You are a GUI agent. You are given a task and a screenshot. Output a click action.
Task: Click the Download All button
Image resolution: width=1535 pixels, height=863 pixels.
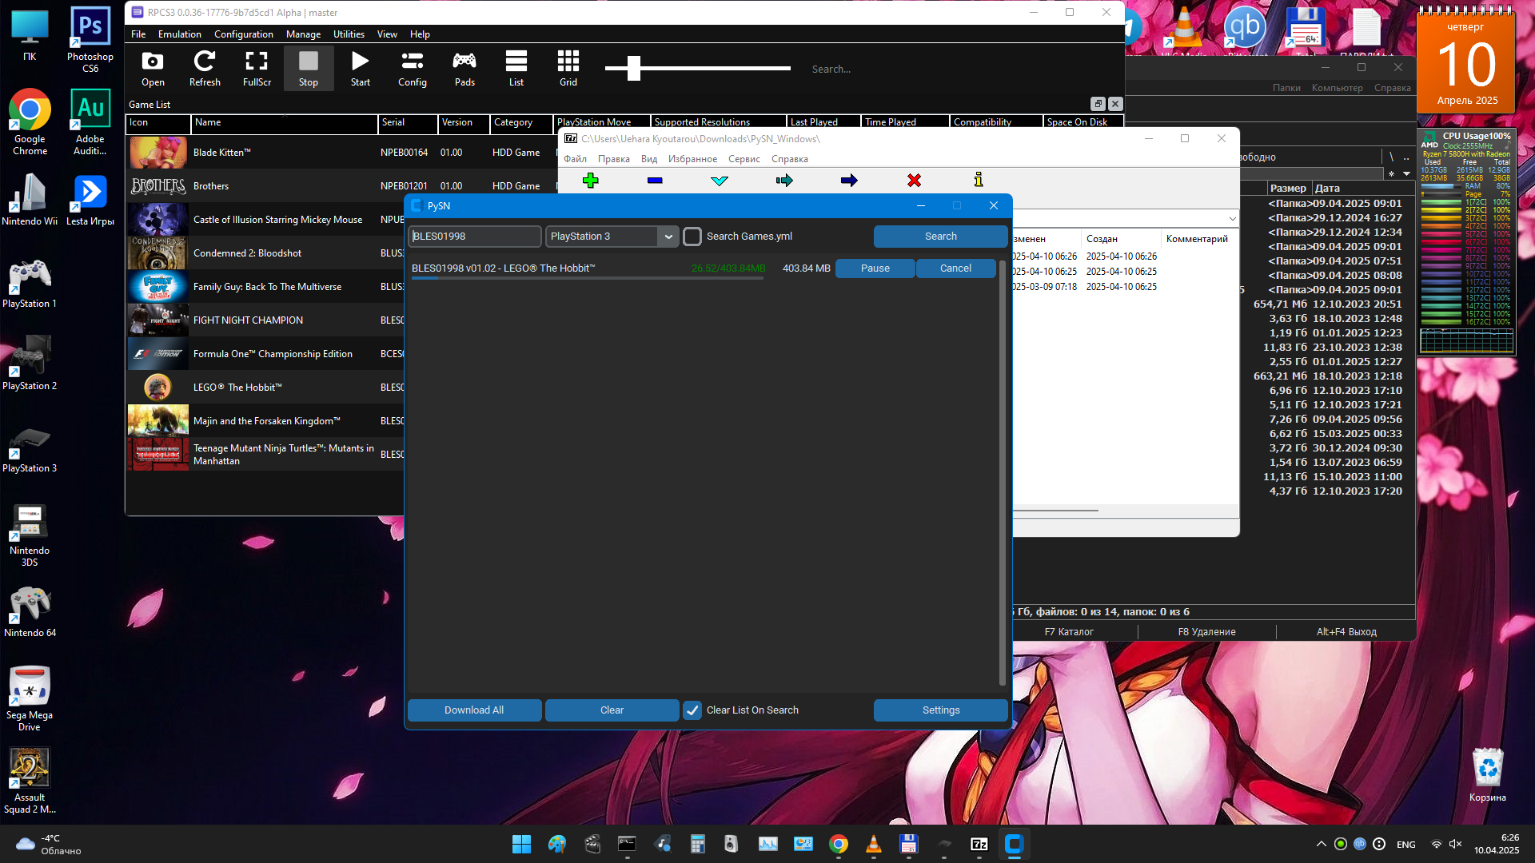[474, 710]
